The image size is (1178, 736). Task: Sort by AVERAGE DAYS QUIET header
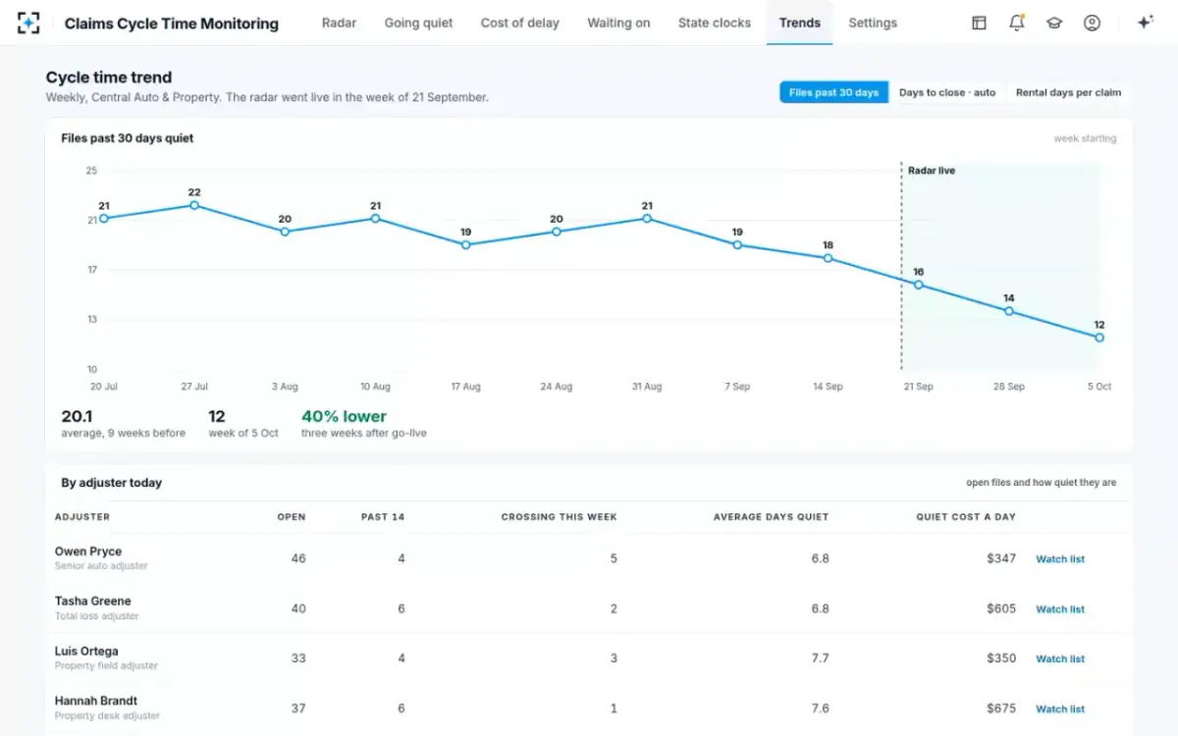pos(772,517)
